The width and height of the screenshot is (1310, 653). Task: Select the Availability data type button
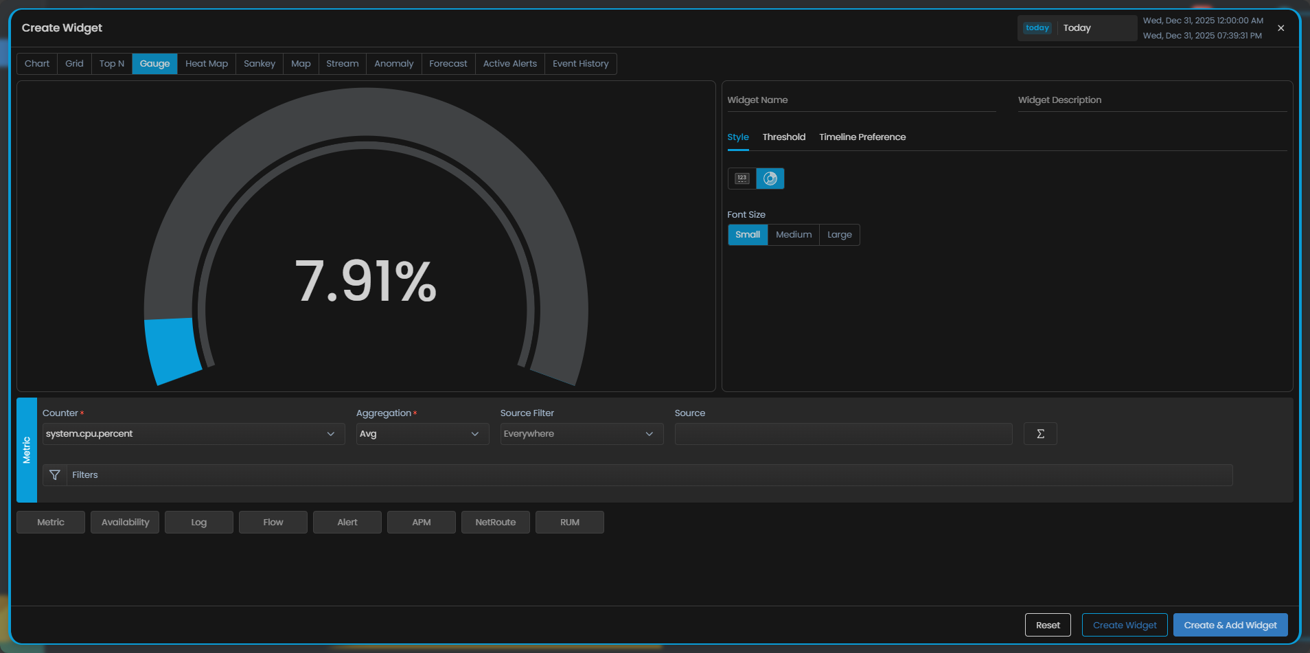pyautogui.click(x=125, y=523)
